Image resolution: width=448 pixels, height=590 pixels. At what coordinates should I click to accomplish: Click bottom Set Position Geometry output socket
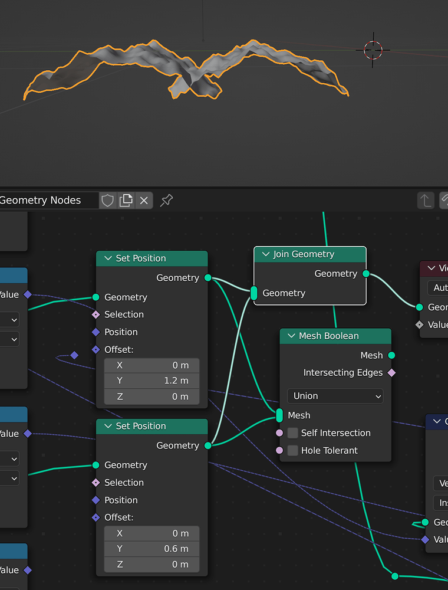point(208,445)
